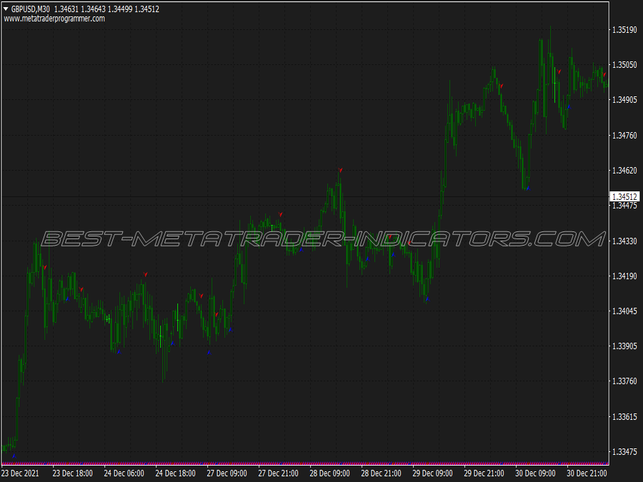Viewport: 643px width, 482px height.
Task: Click price axis label 1.33905
Action: tap(624, 346)
